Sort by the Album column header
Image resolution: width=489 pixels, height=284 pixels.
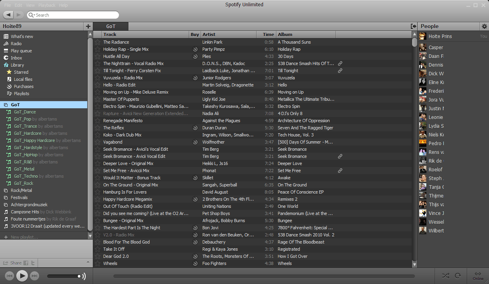[306, 35]
